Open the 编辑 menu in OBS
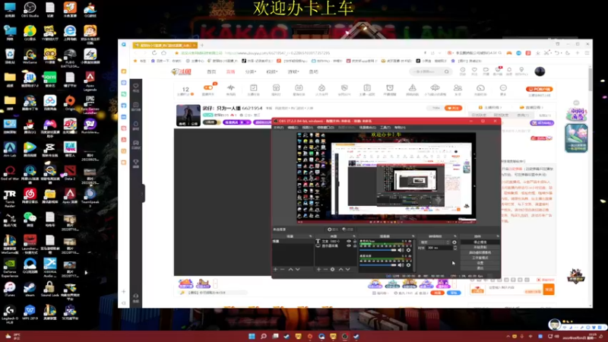608x342 pixels. [293, 127]
